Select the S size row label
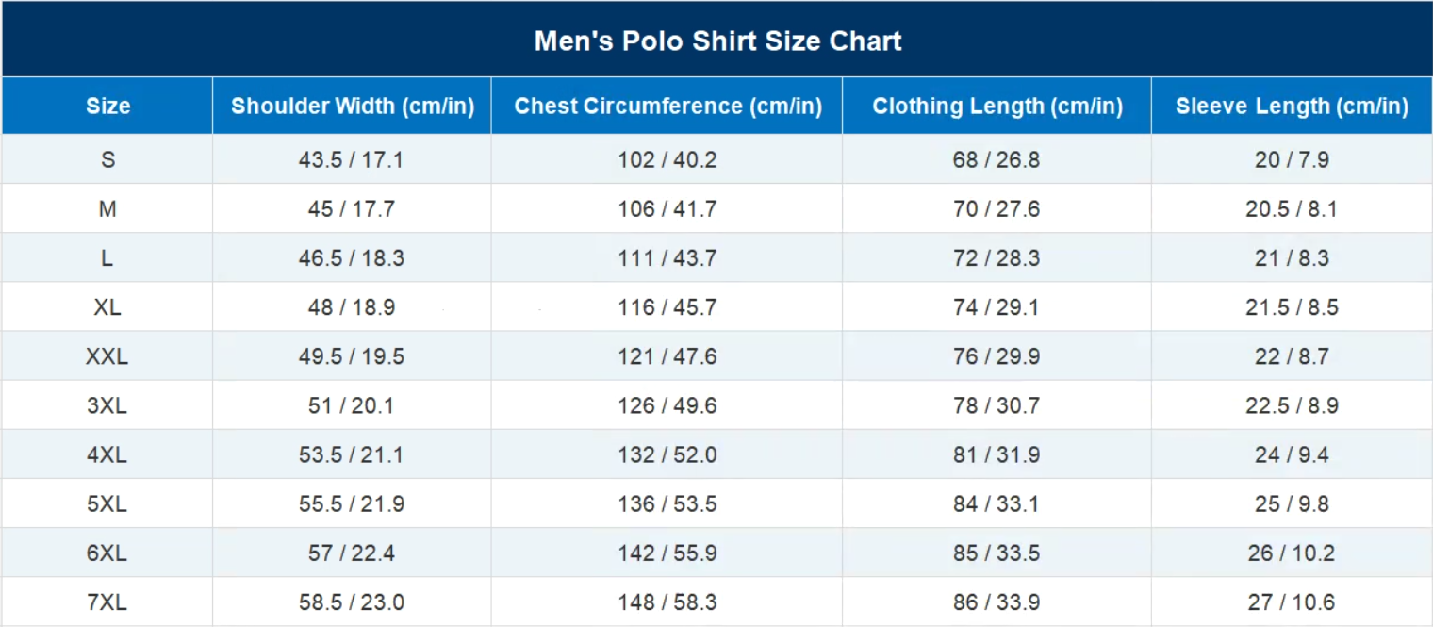The height and width of the screenshot is (627, 1433). pyautogui.click(x=107, y=159)
